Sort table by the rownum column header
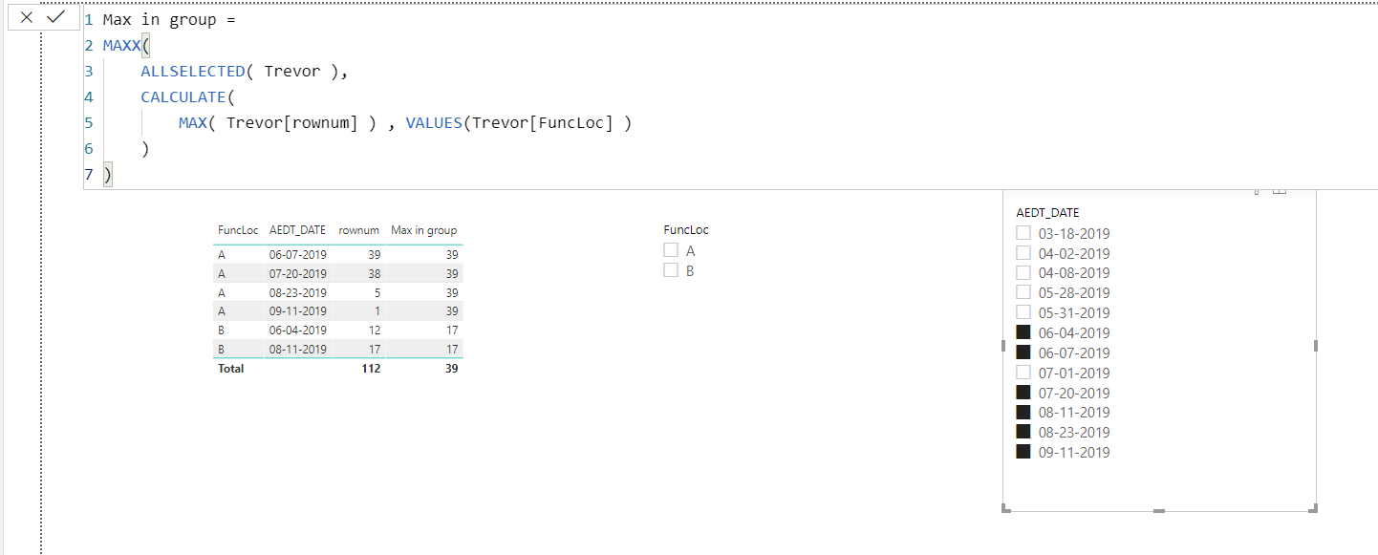 359,230
